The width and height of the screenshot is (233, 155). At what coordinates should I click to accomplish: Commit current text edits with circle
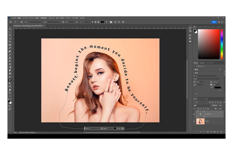(119, 22)
